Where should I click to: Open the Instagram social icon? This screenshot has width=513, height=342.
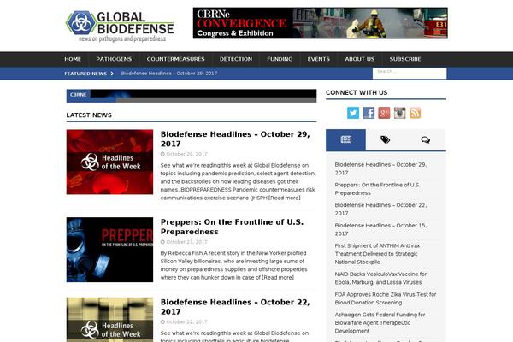pos(399,113)
